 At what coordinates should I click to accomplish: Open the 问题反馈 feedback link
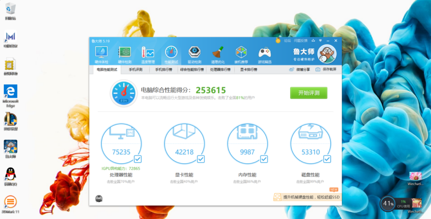[x=300, y=41]
